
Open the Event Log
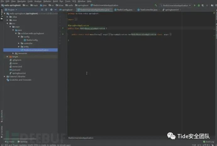tap(209, 142)
